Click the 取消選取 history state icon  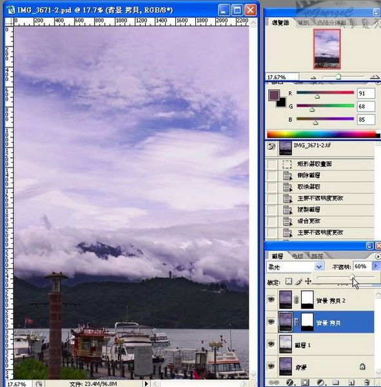pyautogui.click(x=287, y=187)
